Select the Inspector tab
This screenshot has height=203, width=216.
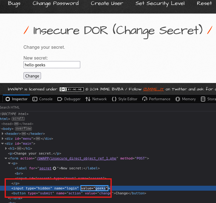coord(17,99)
